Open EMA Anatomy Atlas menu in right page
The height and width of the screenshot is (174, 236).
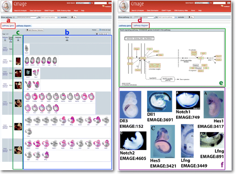[x=181, y=11]
